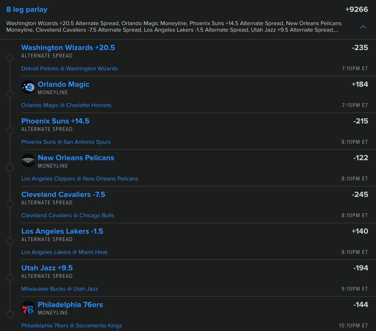Click status circle beside Lakers leg
The width and height of the screenshot is (376, 331).
(x=10, y=241)
